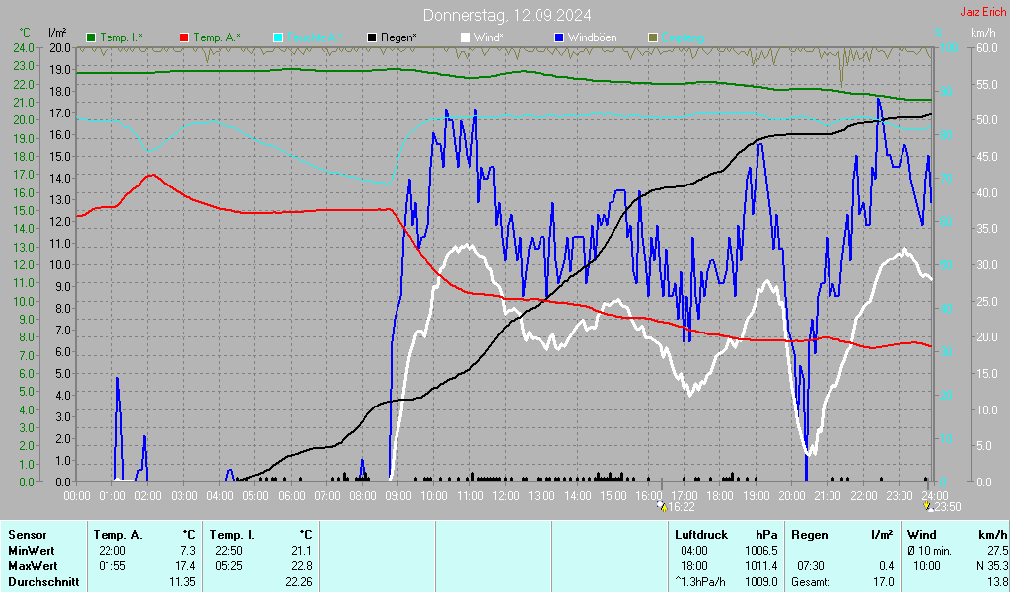Click the white Wind legend square
Image resolution: width=1010 pixels, height=592 pixels.
point(466,37)
